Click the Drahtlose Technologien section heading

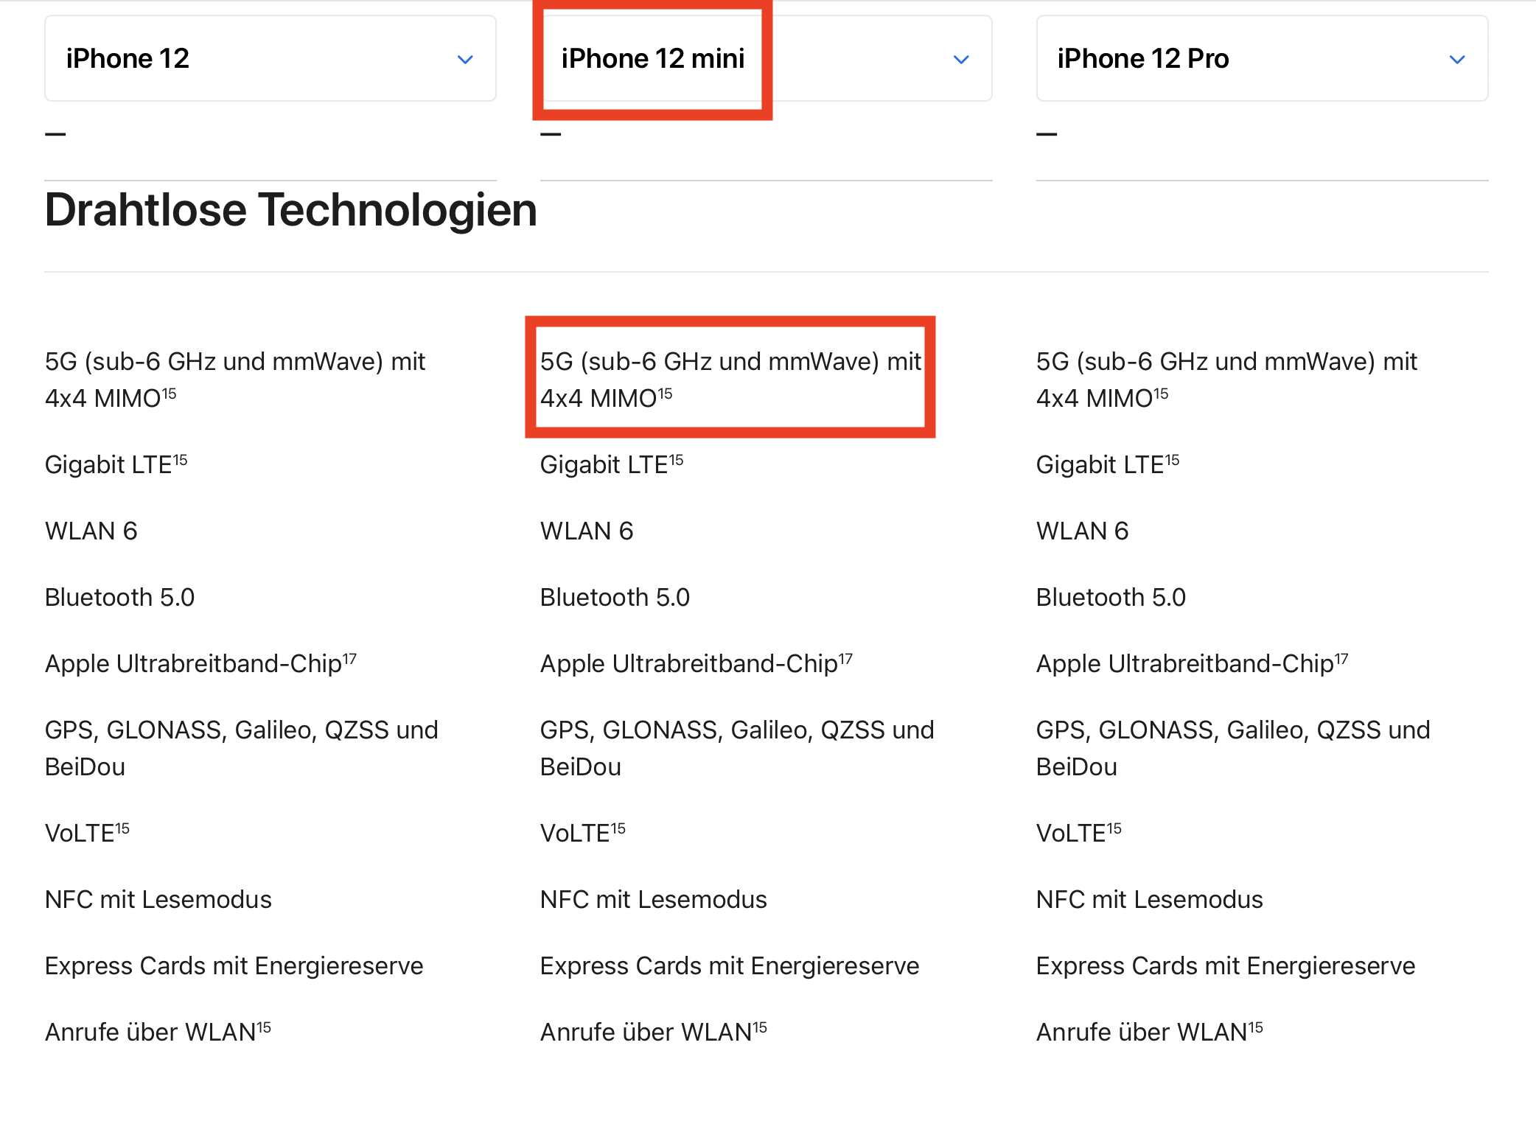(x=291, y=210)
